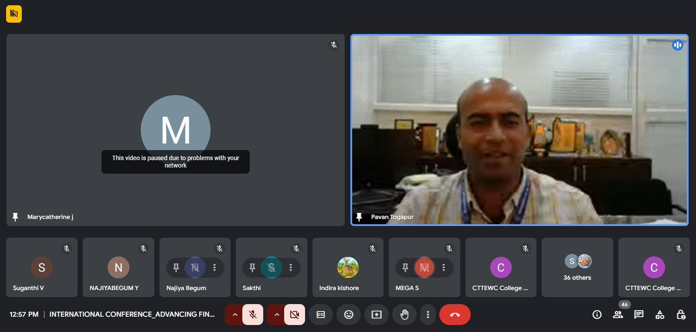Click mute overlay on MEGA S avatar
Image resolution: width=696 pixels, height=332 pixels.
coord(424,267)
